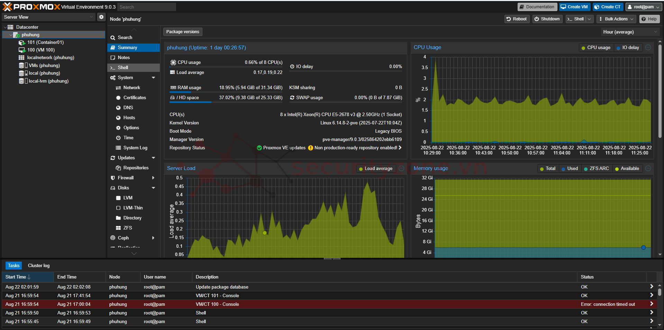
Task: Sort tasks by Start Time column
Action: tap(28, 277)
